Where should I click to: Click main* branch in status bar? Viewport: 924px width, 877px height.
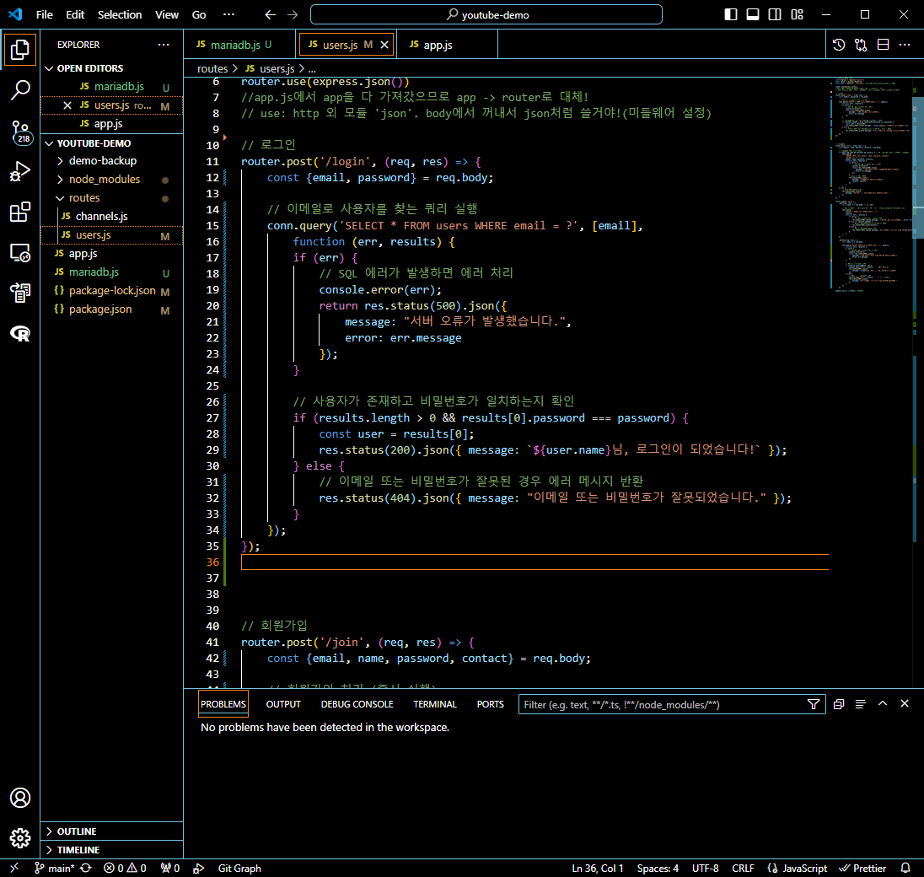pos(54,869)
